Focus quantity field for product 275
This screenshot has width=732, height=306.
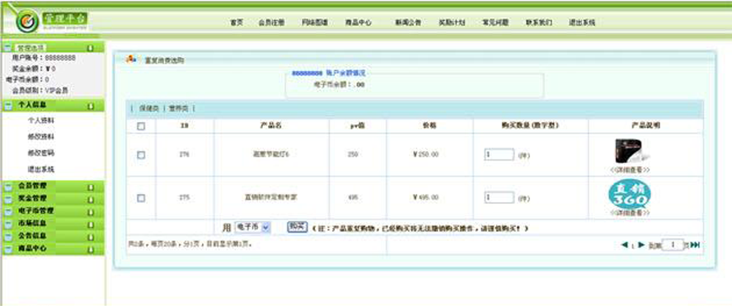pos(499,198)
